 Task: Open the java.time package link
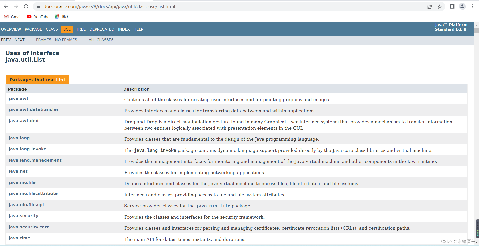point(19,238)
